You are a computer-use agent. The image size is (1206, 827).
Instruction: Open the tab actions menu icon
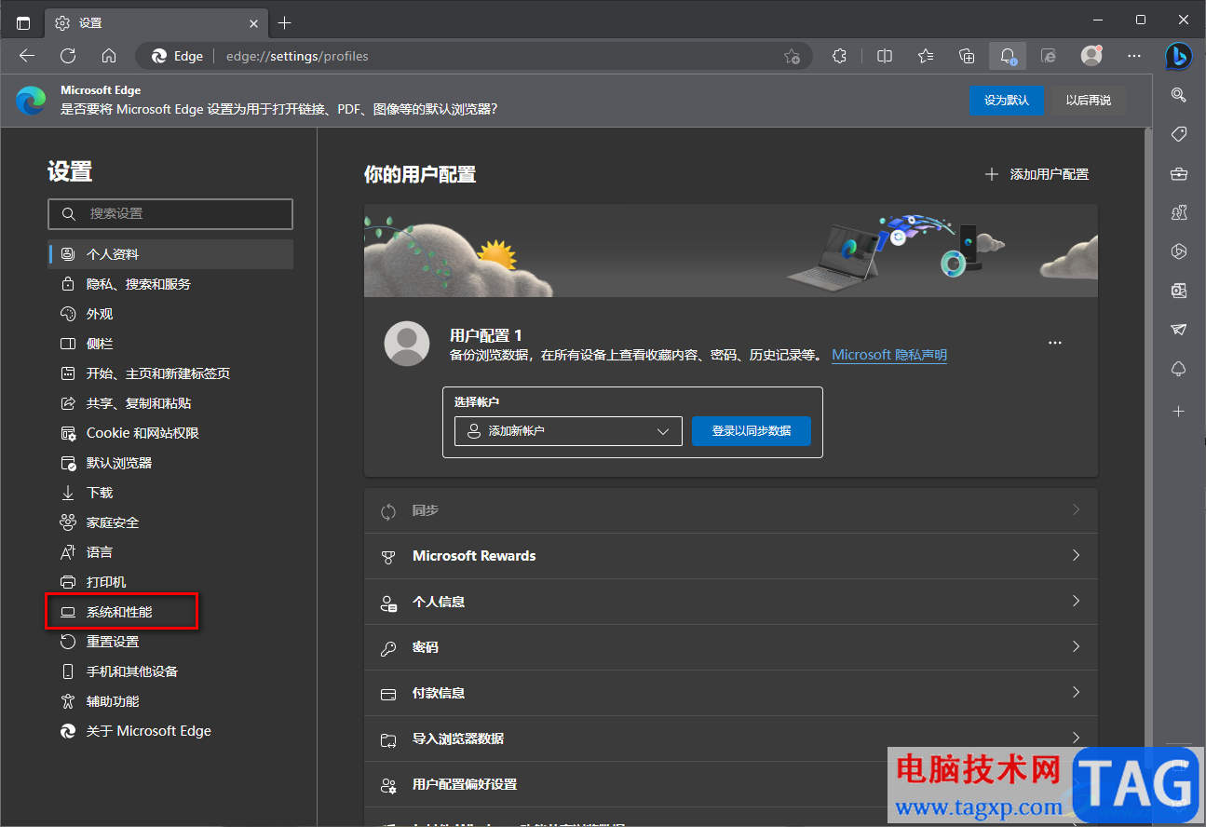coord(23,22)
